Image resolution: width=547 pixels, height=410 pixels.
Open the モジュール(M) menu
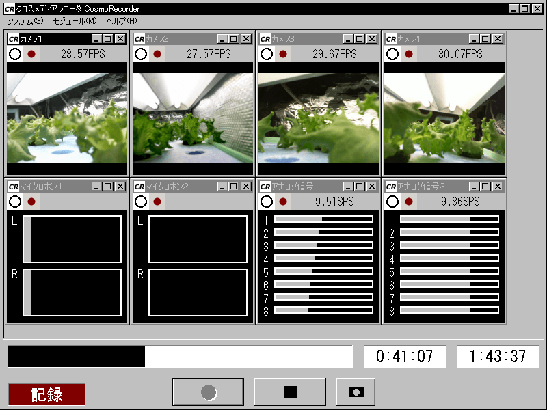(x=75, y=21)
